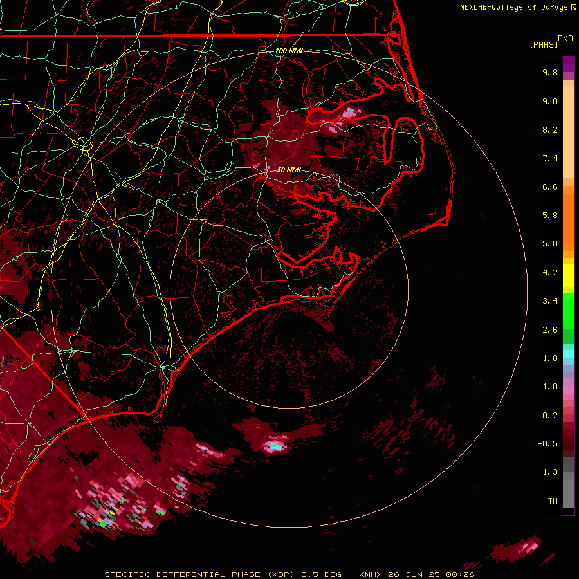Pick the light peach color bar segment
Screen dimensions: 579x579
568,132
